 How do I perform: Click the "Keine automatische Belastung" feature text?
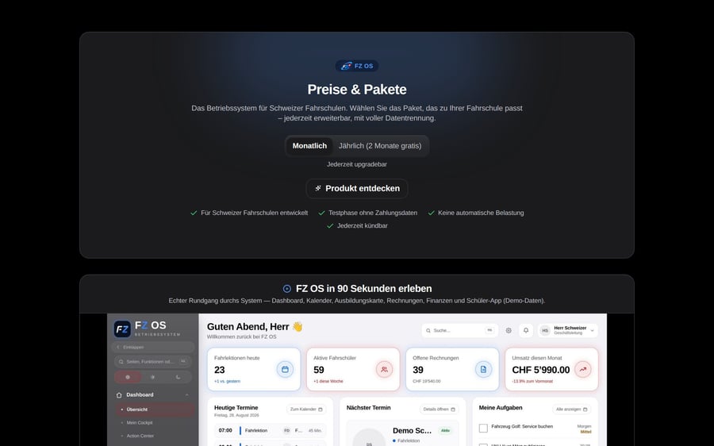(481, 213)
